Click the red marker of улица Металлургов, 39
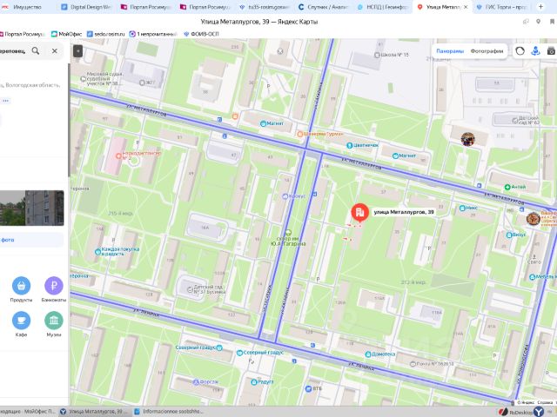The width and height of the screenshot is (557, 417). (359, 212)
